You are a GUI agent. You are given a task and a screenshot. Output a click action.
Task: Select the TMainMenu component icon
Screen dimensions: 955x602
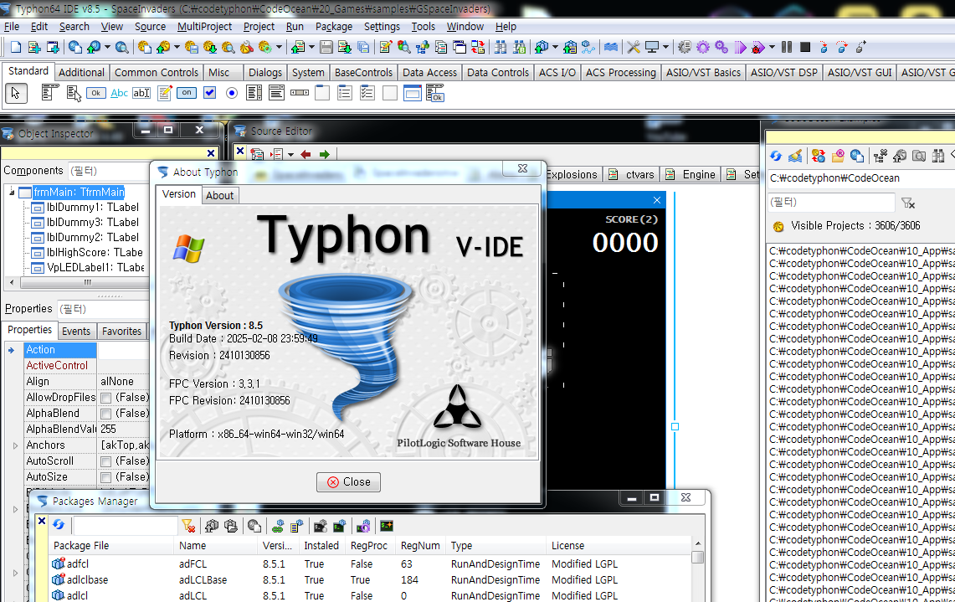tap(50, 93)
